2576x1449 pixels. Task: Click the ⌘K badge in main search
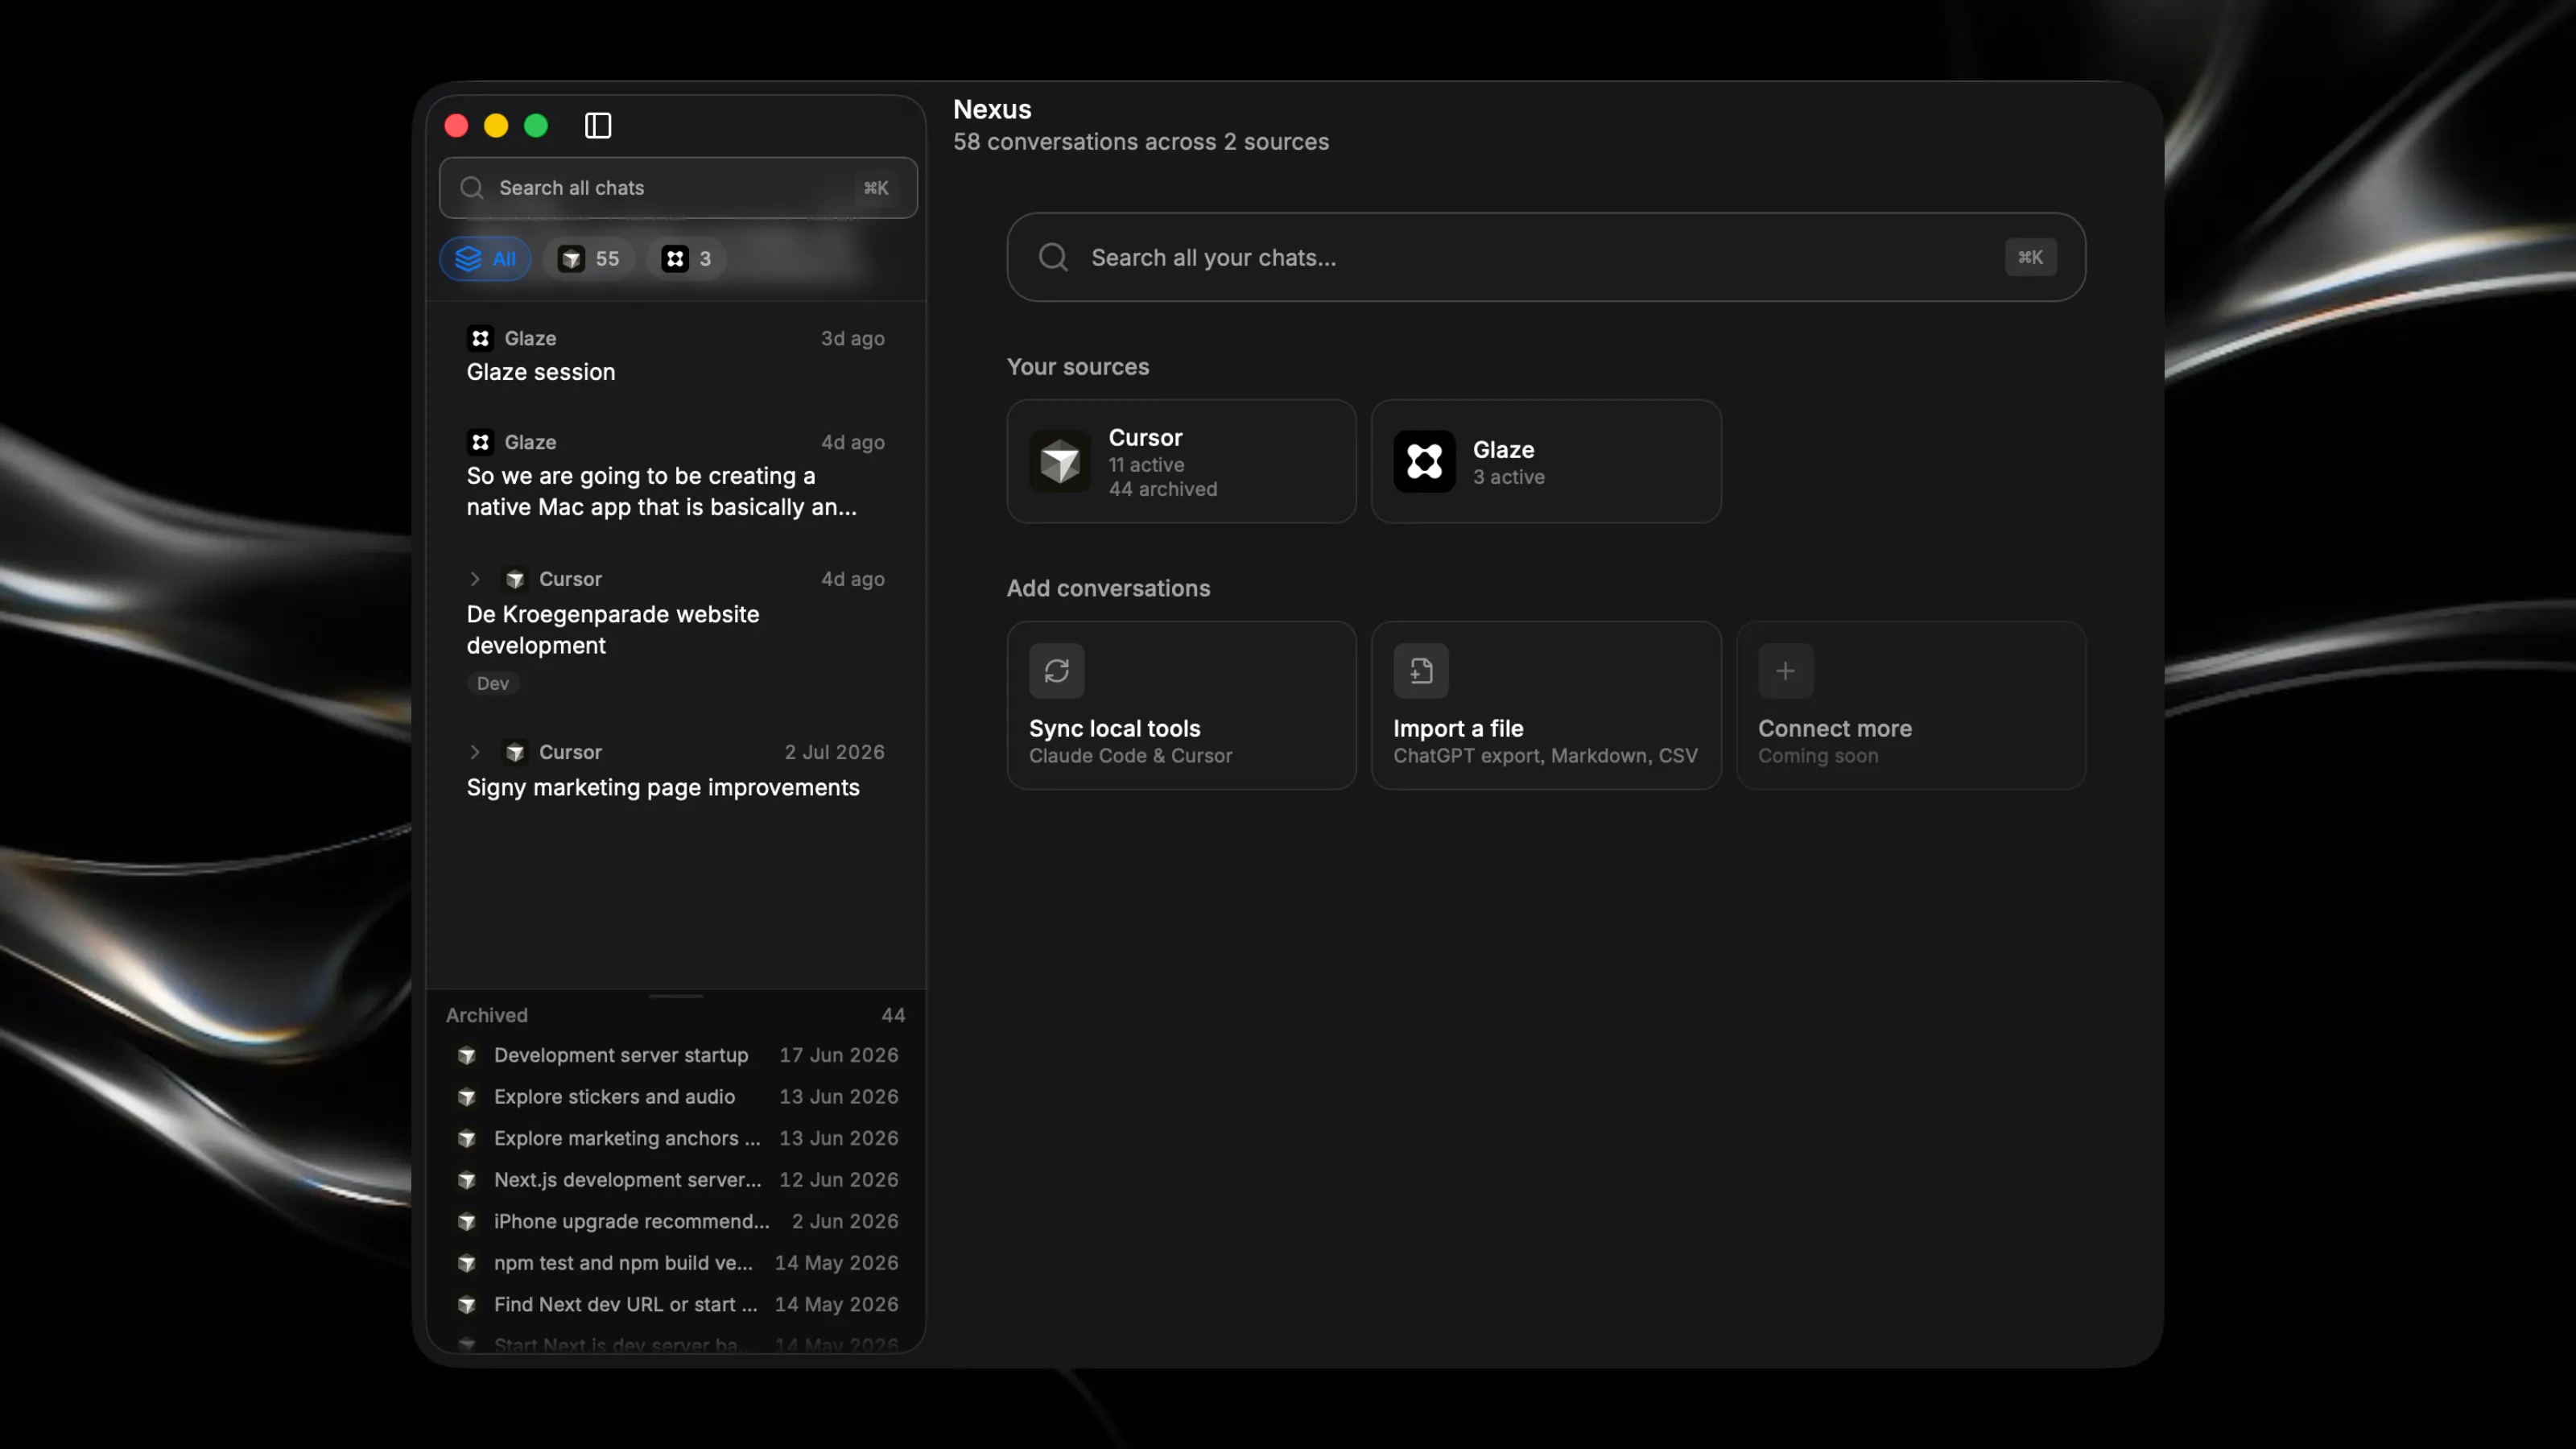pos(2030,257)
